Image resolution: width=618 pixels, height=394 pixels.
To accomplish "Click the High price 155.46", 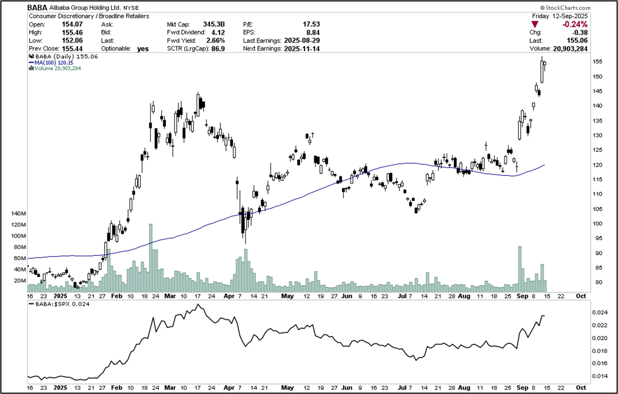I will pyautogui.click(x=72, y=33).
